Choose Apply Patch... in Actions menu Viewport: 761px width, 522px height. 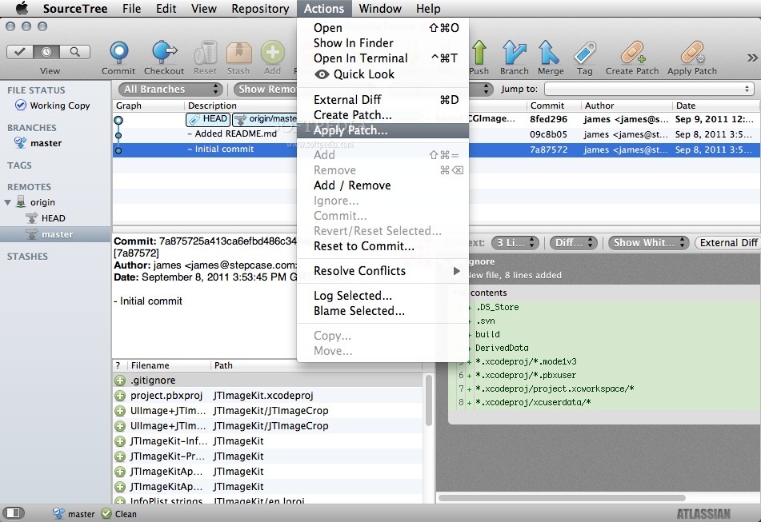[383, 130]
